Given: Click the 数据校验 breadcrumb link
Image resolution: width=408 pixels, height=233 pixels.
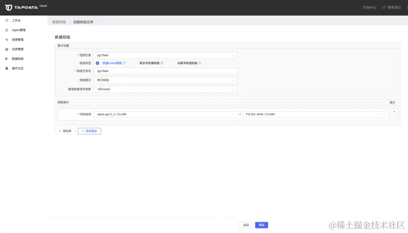Looking at the screenshot, I should pos(59,22).
